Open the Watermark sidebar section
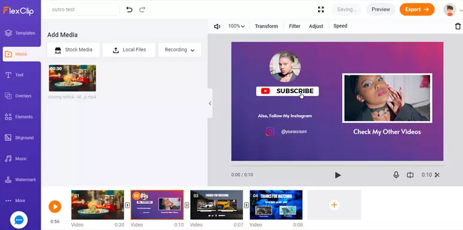The height and width of the screenshot is (230, 463). point(20,180)
